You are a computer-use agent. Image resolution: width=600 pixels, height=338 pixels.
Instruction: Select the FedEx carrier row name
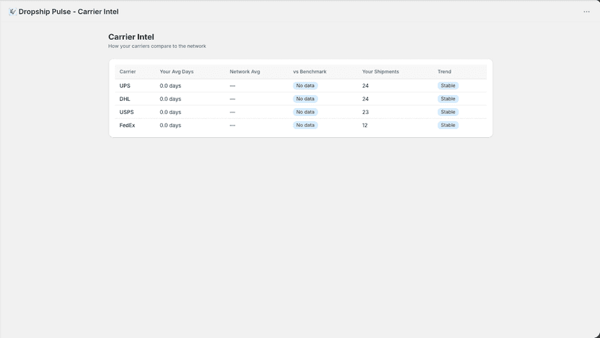click(127, 125)
